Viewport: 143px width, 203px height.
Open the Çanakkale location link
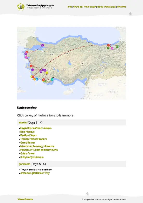pos(24,164)
